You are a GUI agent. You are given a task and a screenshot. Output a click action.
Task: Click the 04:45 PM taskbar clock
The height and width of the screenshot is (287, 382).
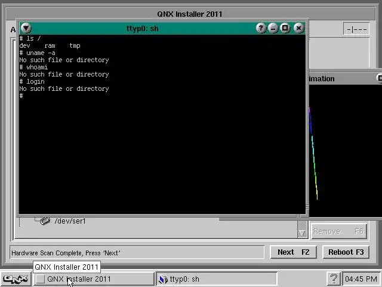click(361, 279)
